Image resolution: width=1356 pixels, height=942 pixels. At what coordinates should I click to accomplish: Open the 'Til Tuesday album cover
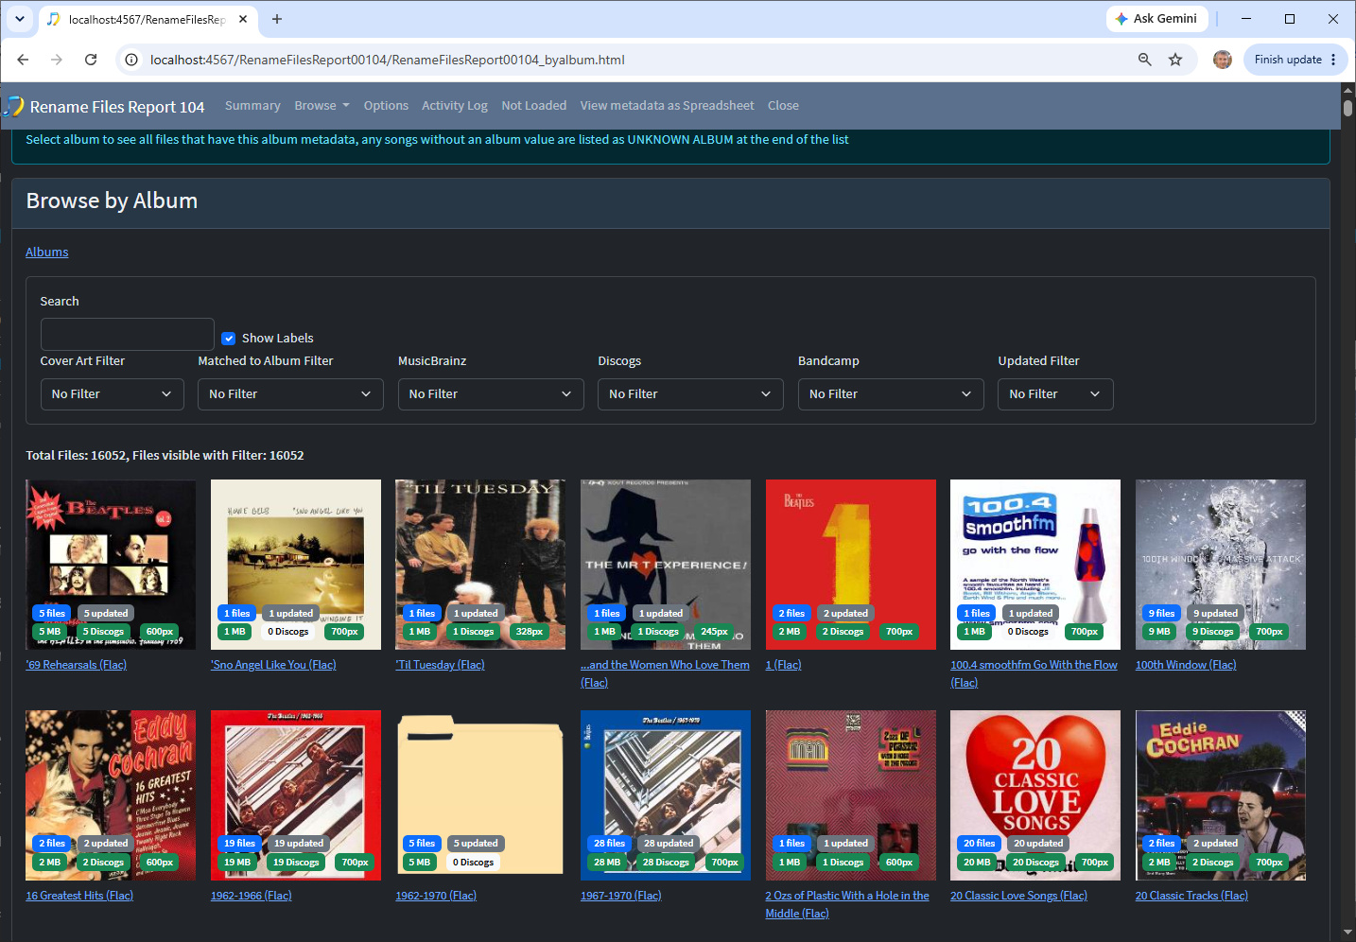pos(480,565)
